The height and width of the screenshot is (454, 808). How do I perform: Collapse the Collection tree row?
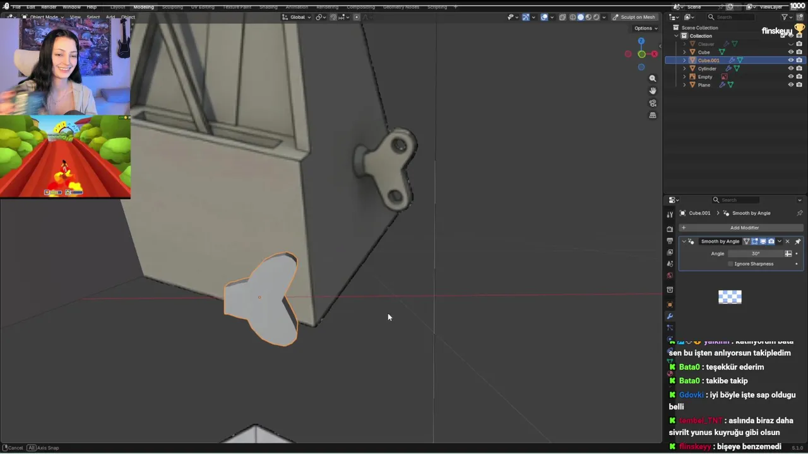(676, 36)
